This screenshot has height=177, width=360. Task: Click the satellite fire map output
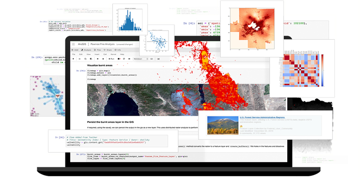pos(186,100)
